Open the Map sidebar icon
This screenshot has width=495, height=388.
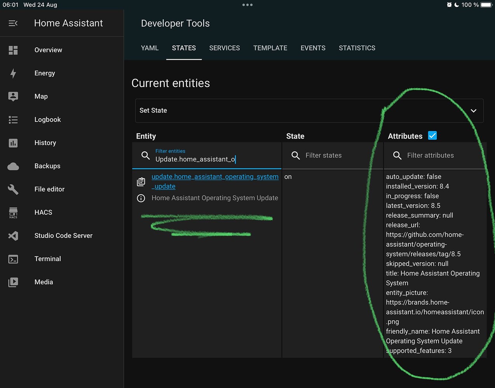13,96
